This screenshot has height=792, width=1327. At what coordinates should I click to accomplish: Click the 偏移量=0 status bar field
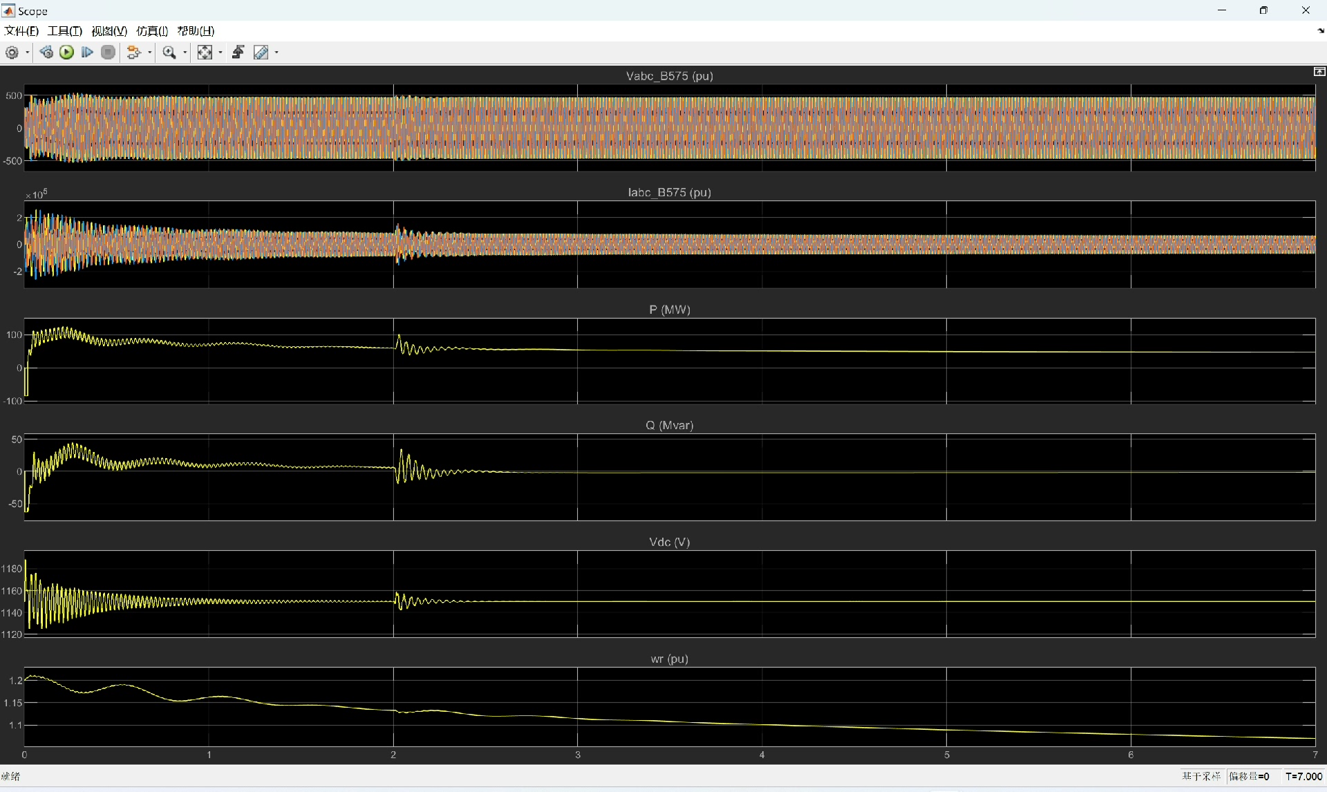click(1249, 776)
